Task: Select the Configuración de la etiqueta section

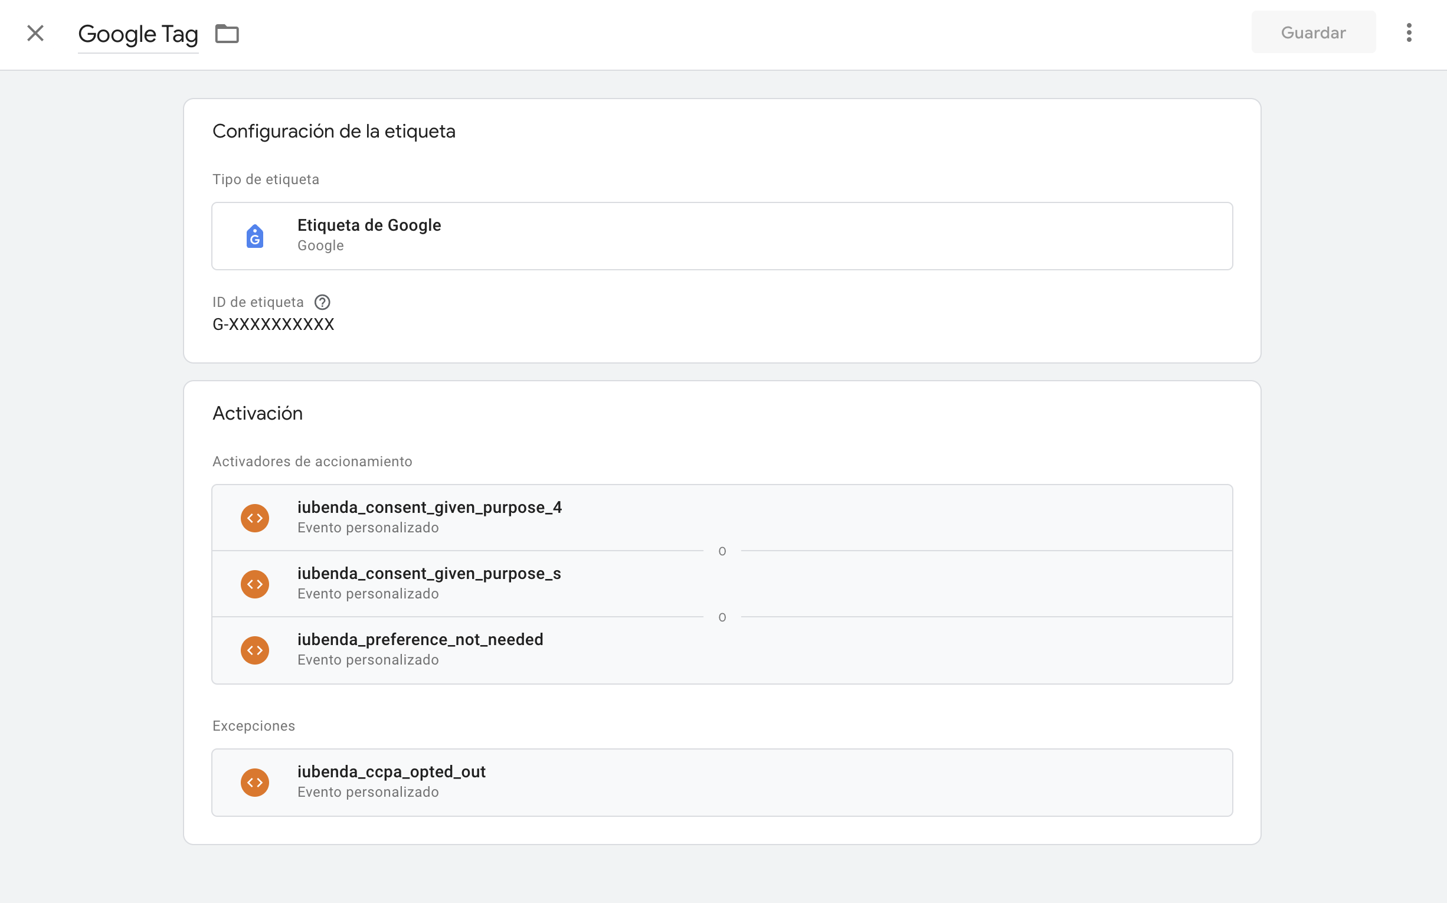Action: pyautogui.click(x=334, y=131)
